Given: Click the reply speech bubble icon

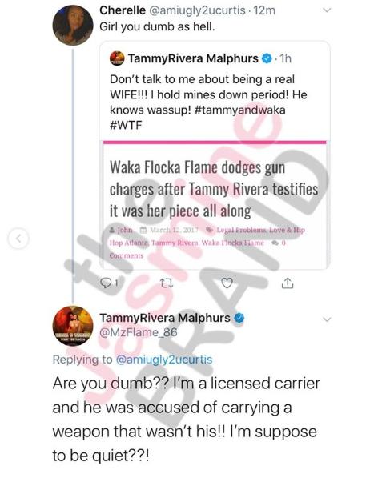Looking at the screenshot, I should pyautogui.click(x=106, y=283).
